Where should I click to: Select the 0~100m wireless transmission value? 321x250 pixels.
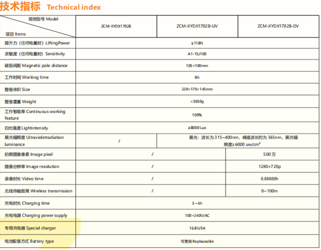(x=269, y=191)
